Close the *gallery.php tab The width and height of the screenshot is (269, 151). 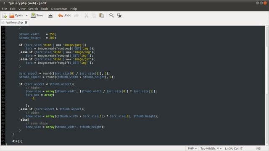pos(26,22)
